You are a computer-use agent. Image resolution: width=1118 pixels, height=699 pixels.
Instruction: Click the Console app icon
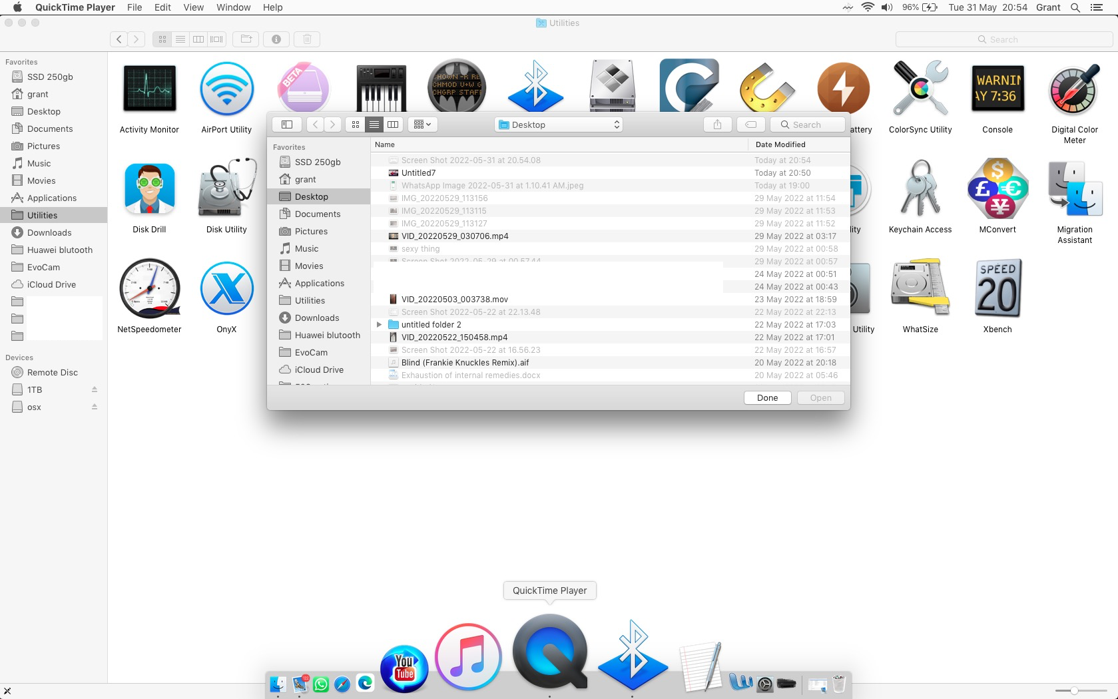[x=997, y=89]
